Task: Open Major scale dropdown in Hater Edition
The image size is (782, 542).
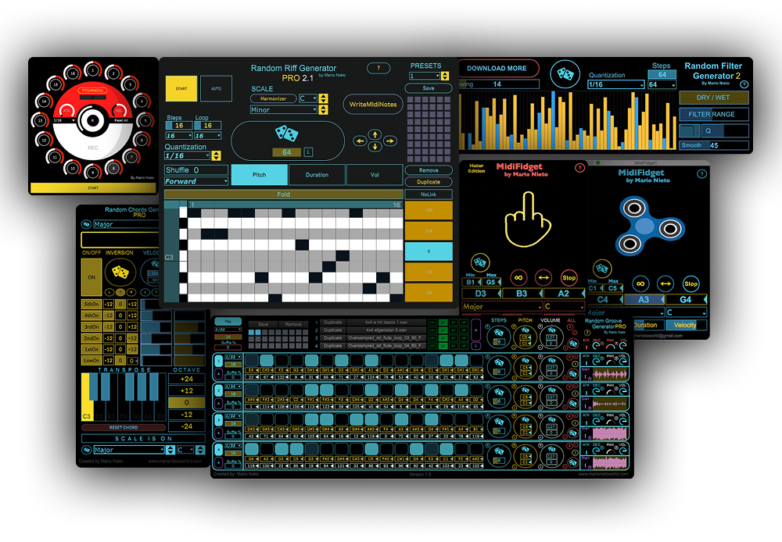Action: tap(502, 306)
